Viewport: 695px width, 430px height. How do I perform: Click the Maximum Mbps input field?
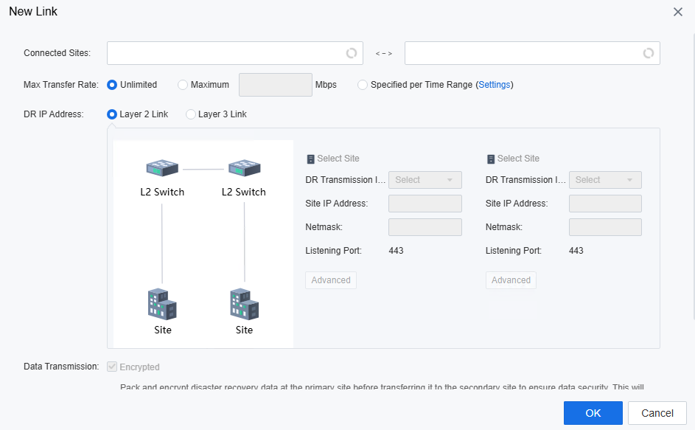[x=276, y=85]
